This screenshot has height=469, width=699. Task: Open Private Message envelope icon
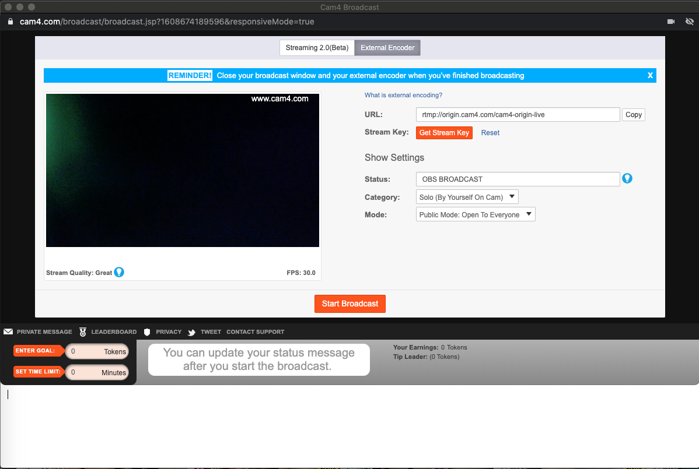(x=8, y=332)
